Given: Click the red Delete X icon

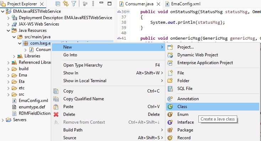Looking at the screenshot, I should pos(56,114).
